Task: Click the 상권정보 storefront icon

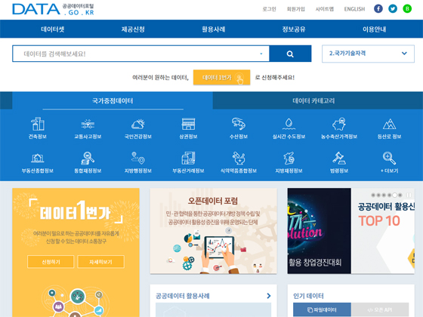Action: (x=188, y=124)
